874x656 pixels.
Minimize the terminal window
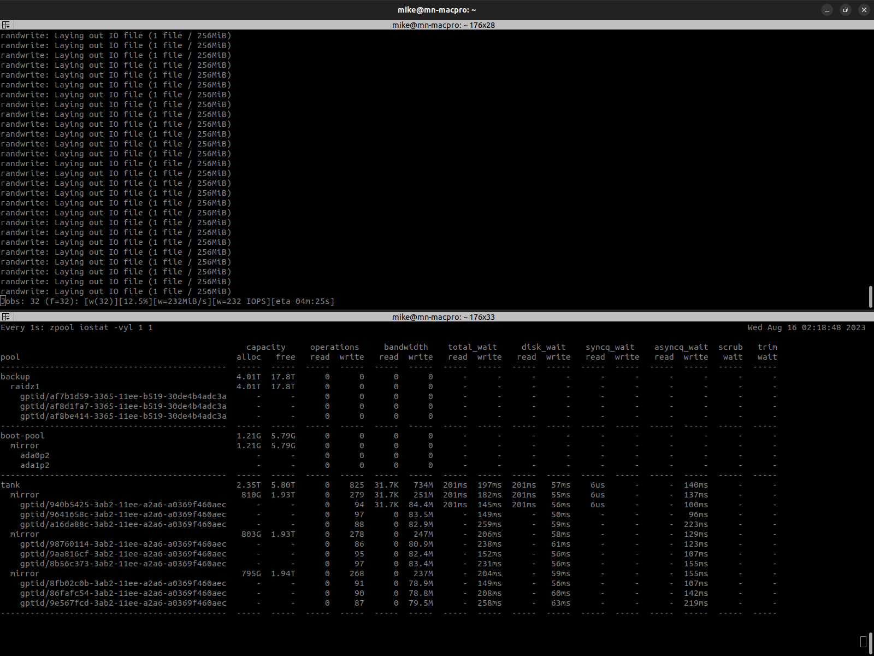click(827, 10)
